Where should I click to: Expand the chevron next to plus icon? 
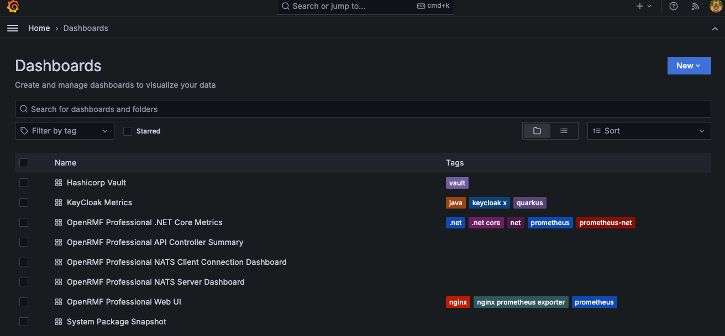649,7
